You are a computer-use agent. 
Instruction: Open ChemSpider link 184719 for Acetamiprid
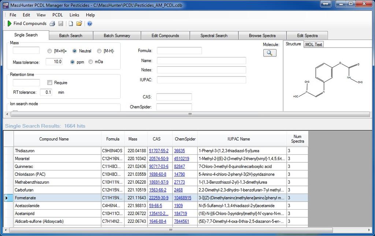181,214
